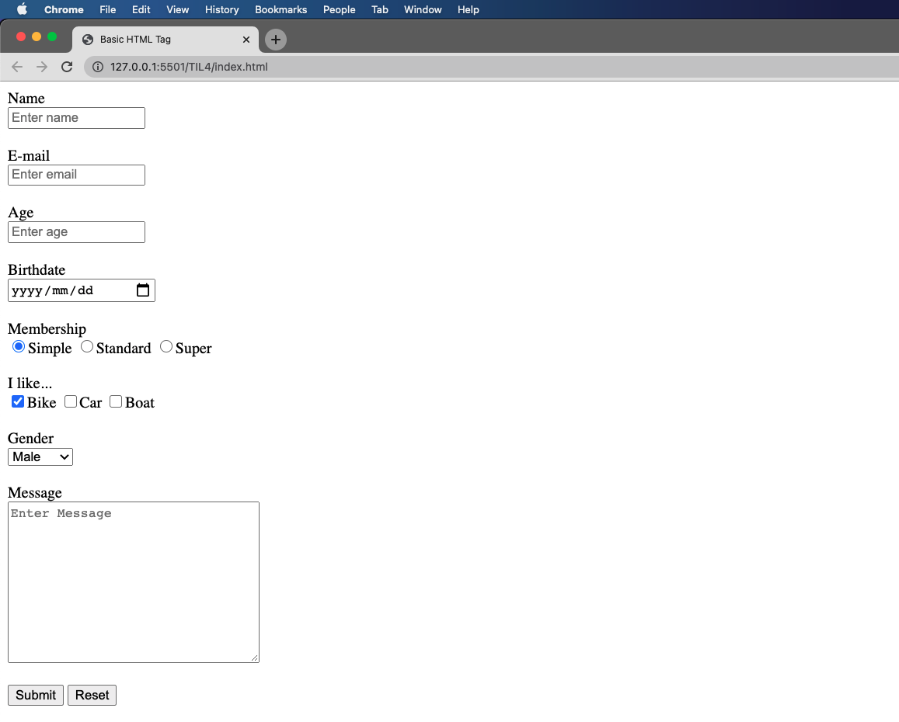
Task: Focus the Age input field
Action: (76, 232)
